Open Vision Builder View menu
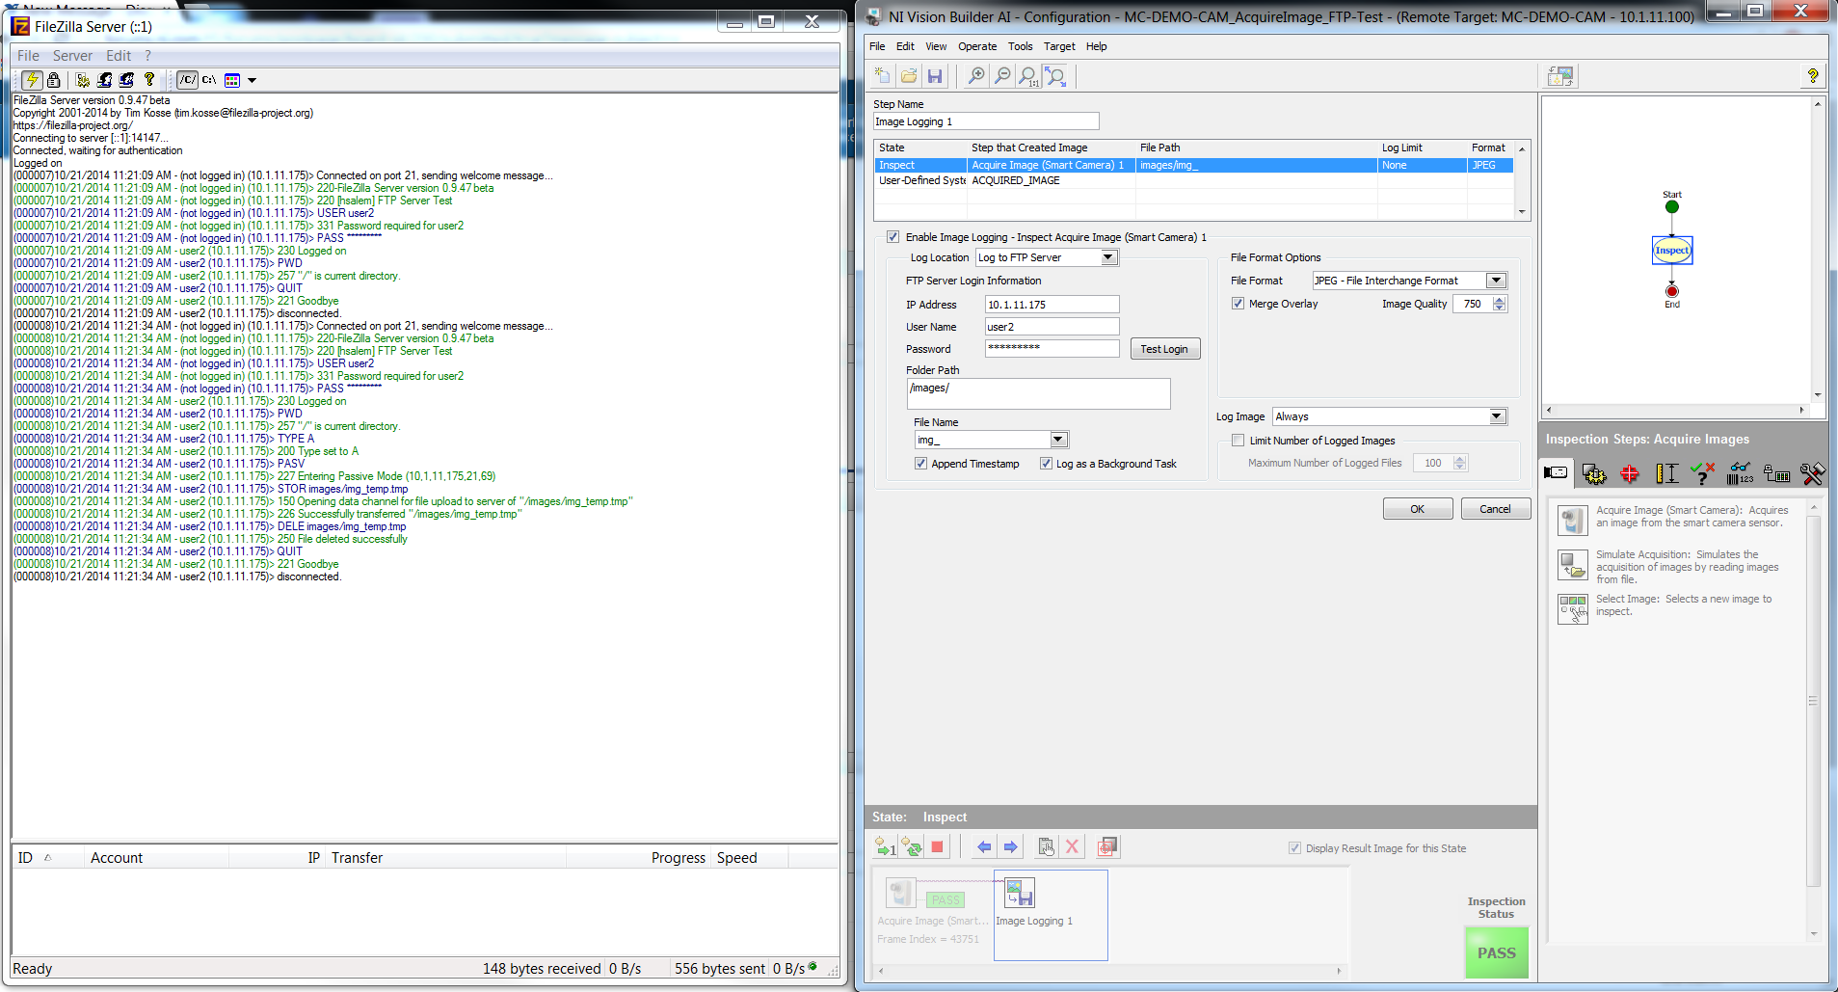This screenshot has height=992, width=1838. tap(936, 46)
